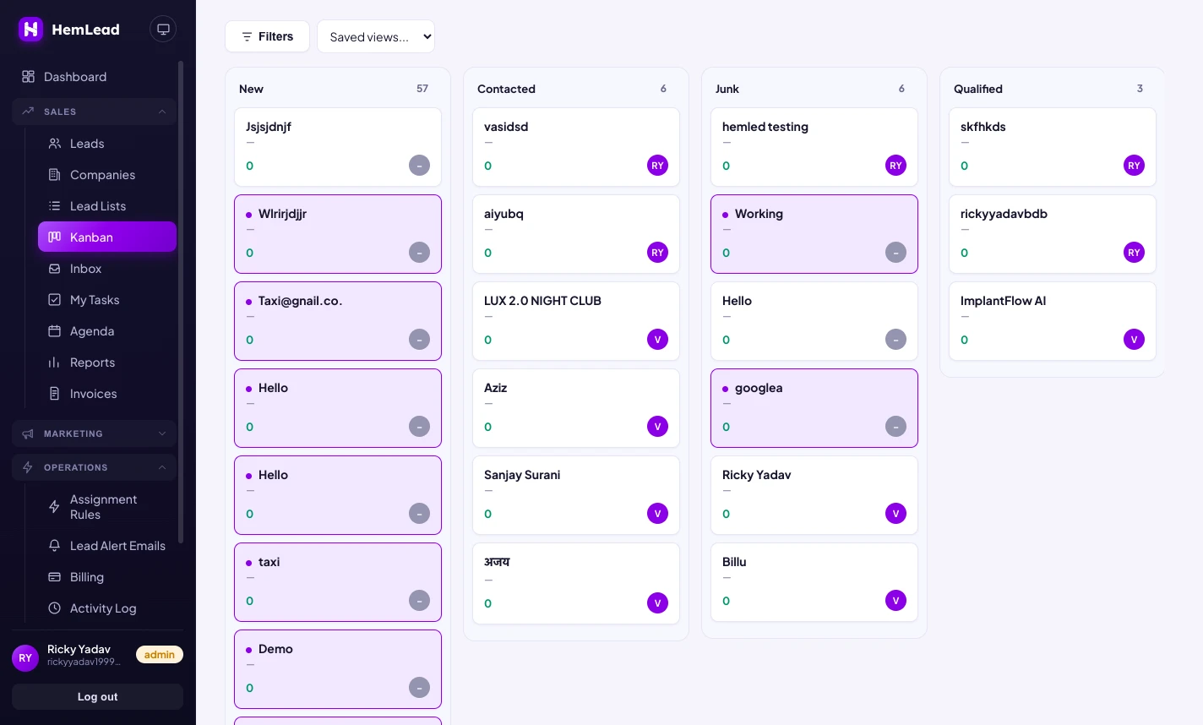This screenshot has height=725, width=1203.
Task: Click the Ricky Yadav profile avatar
Action: click(25, 658)
